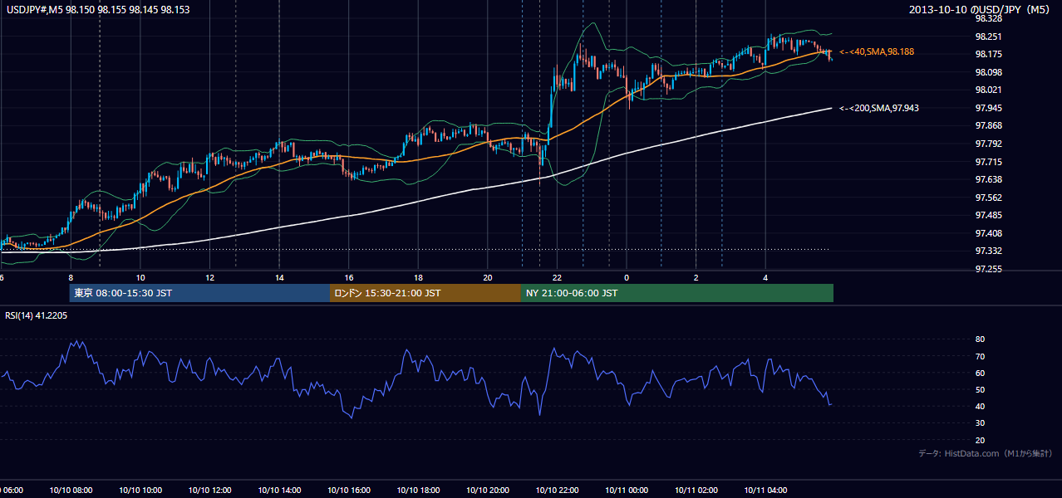Viewport: 1062px width, 498px height.
Task: Click the 97.945 price axis label
Action: (987, 108)
